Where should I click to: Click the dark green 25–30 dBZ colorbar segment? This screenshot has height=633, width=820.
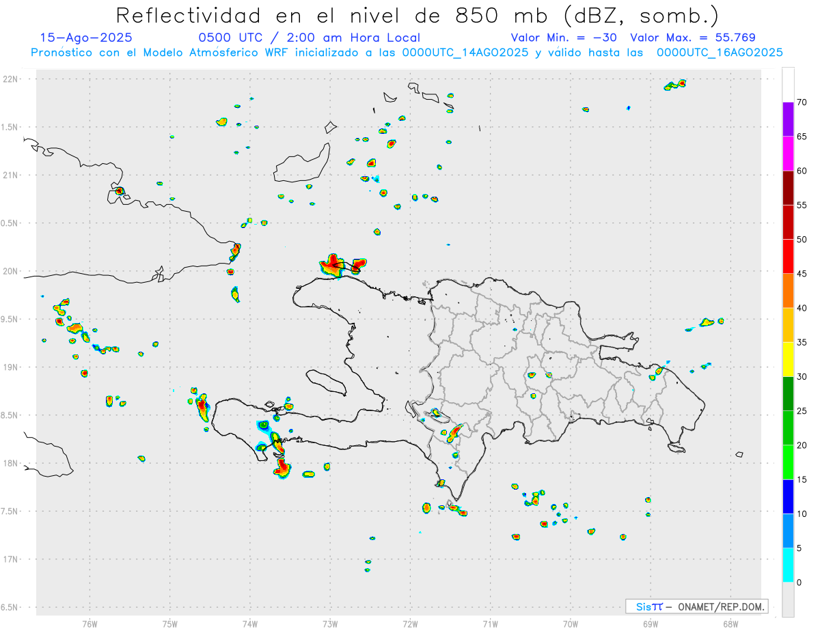(788, 394)
